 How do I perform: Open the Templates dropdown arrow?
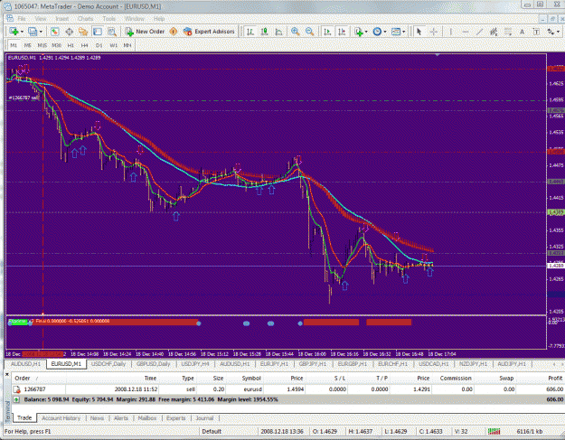pyautogui.click(x=403, y=32)
